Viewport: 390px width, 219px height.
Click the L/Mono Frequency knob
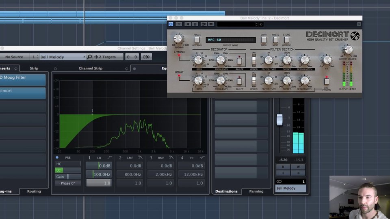tap(221, 60)
